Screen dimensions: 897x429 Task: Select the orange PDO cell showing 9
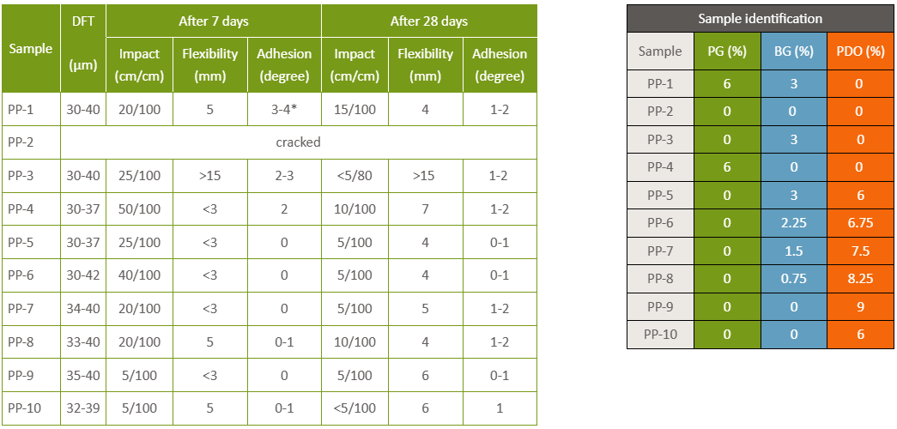coord(860,306)
